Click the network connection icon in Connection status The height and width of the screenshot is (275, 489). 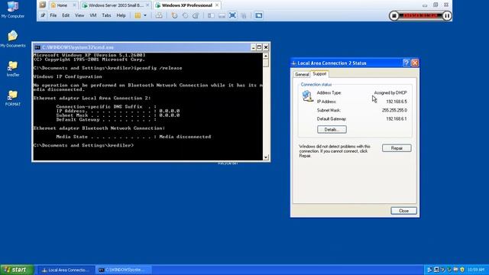[307, 96]
